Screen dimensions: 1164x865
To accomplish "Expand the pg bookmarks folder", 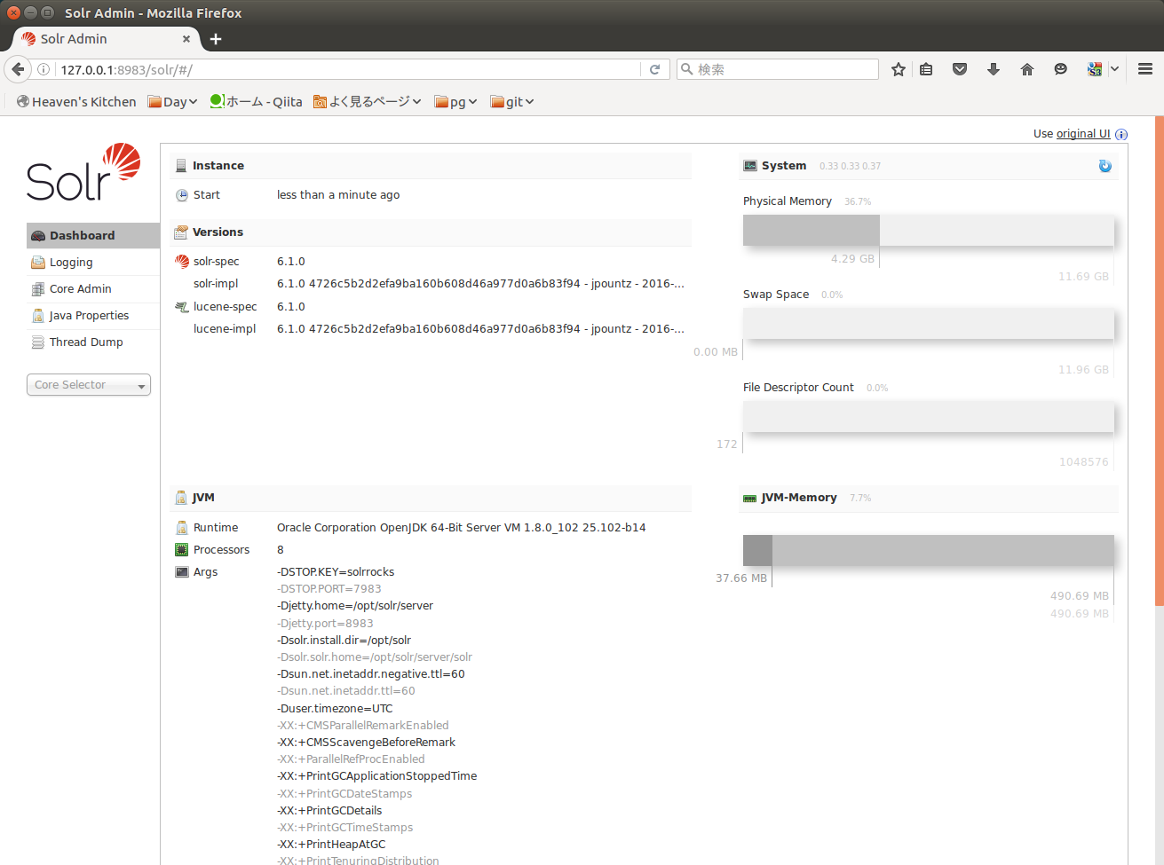I will pyautogui.click(x=455, y=101).
